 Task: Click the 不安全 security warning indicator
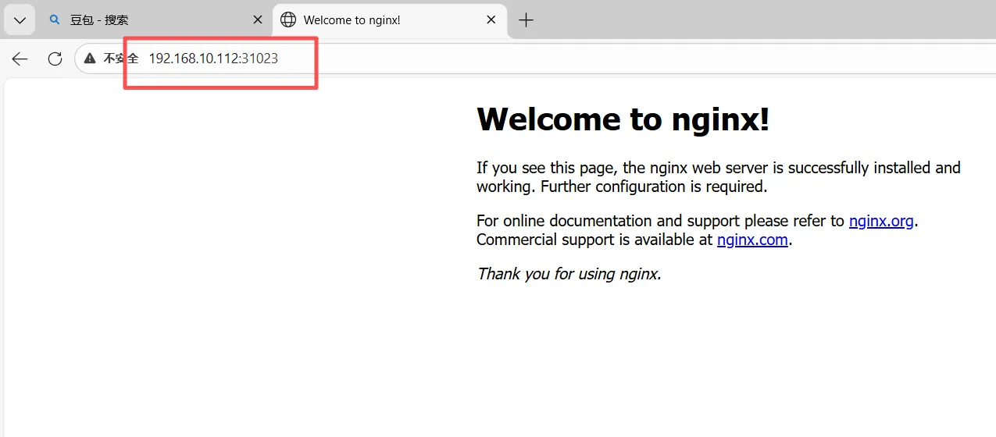(x=111, y=59)
